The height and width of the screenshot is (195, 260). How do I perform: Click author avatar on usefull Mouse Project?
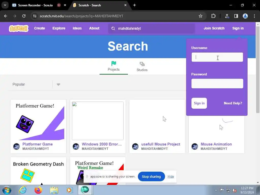click(x=135, y=147)
